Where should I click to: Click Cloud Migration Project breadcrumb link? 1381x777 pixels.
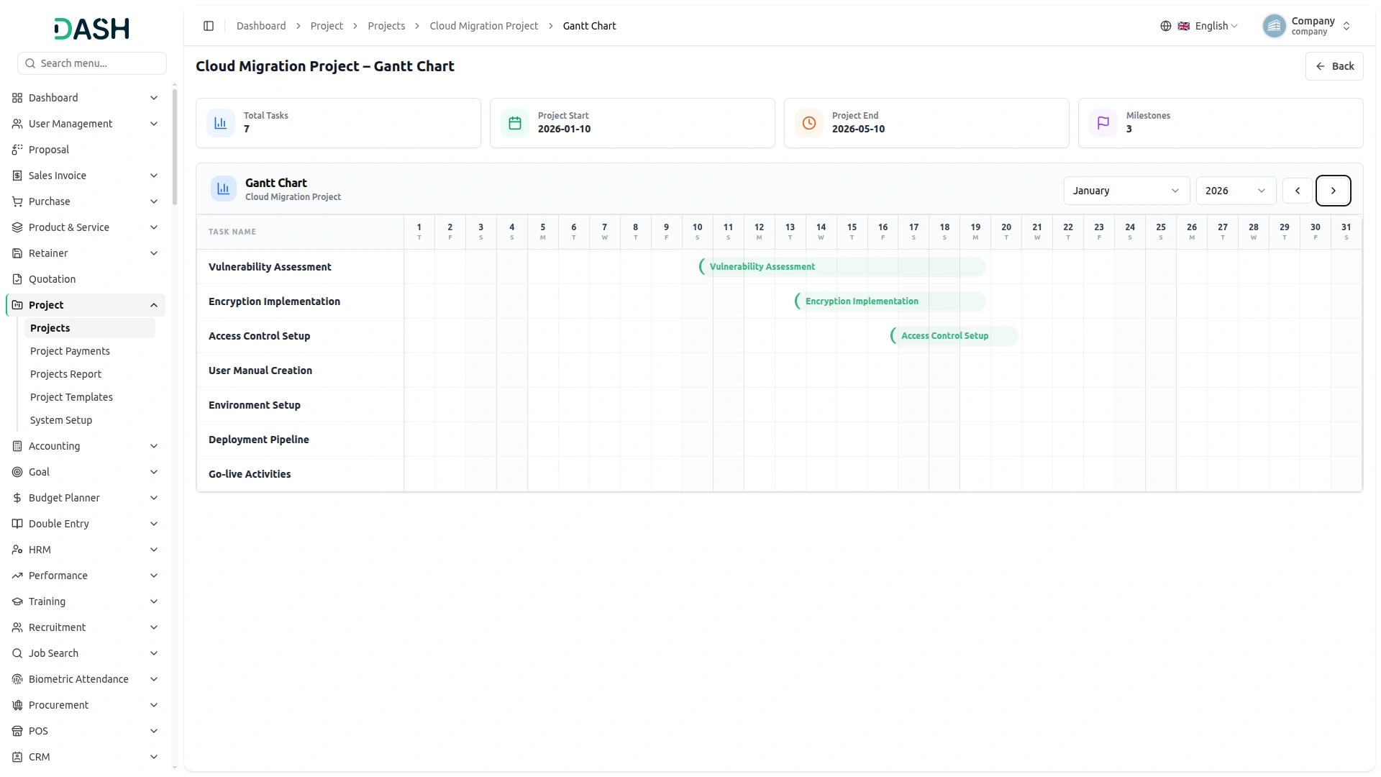[484, 26]
